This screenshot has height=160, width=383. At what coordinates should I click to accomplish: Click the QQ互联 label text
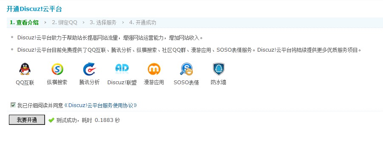point(25,83)
